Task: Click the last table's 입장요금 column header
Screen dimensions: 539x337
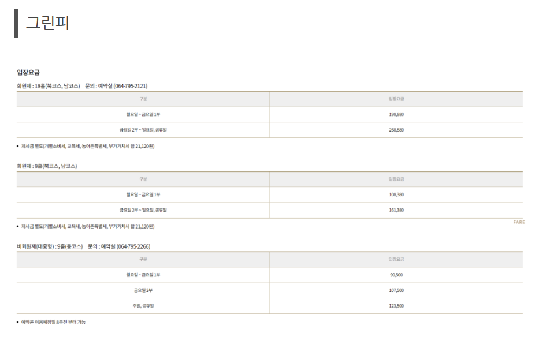Action: click(396, 259)
